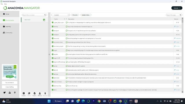Open Anaconda's YouTube icon link
The height and width of the screenshot is (104, 185).
point(10,92)
